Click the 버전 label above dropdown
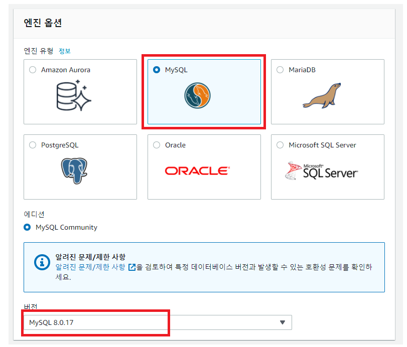Viewport: 407px width, 347px height. click(x=31, y=306)
